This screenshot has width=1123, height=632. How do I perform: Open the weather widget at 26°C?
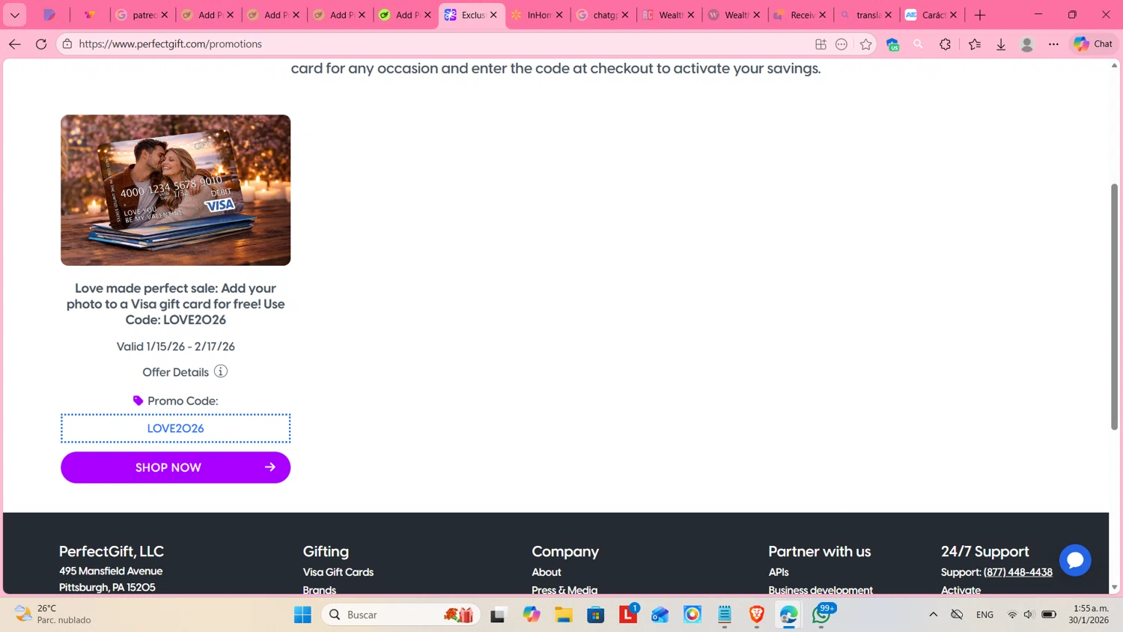[x=52, y=615]
